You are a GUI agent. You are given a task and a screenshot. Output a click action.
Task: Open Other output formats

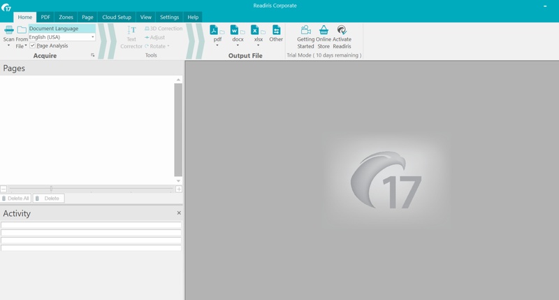pos(276,34)
